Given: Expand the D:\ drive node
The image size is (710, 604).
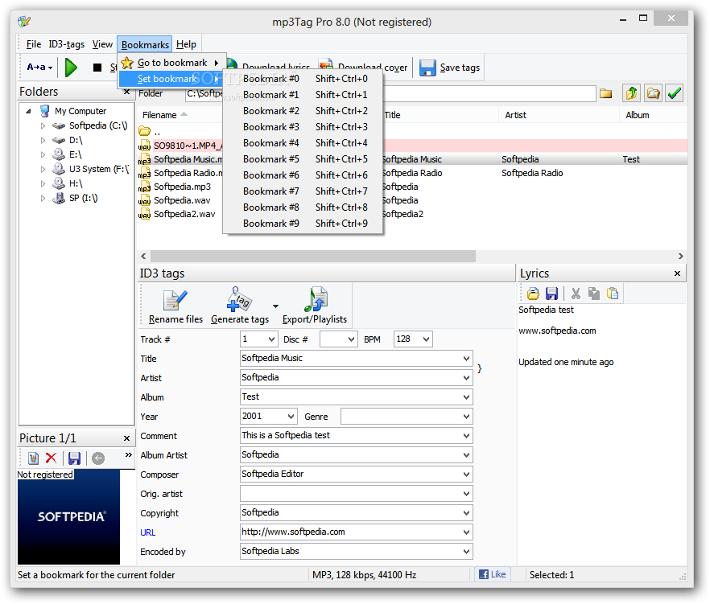Looking at the screenshot, I should (x=43, y=140).
